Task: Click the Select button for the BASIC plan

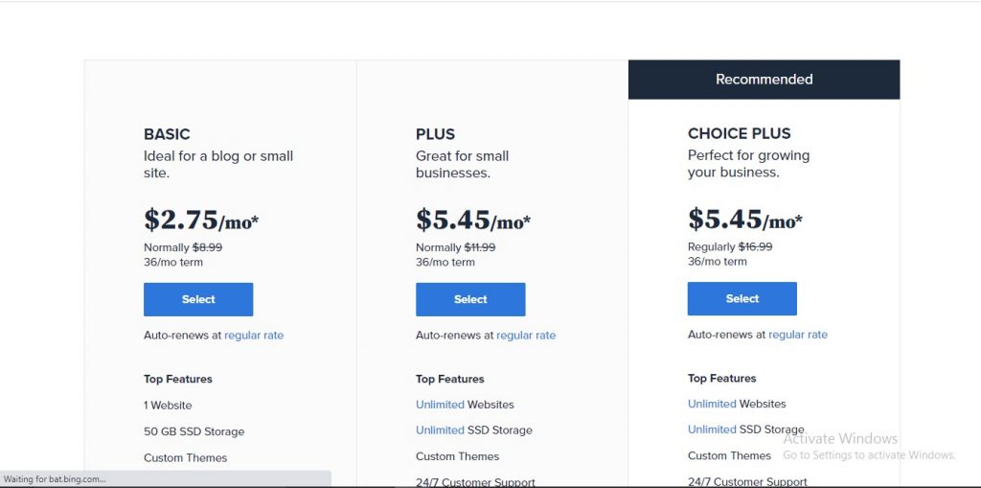Action: click(x=198, y=299)
